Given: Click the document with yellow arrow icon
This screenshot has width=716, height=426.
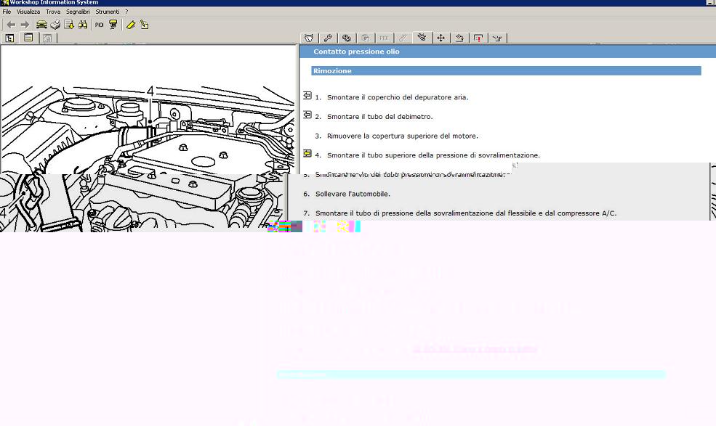Looking at the screenshot, I should pos(69,25).
